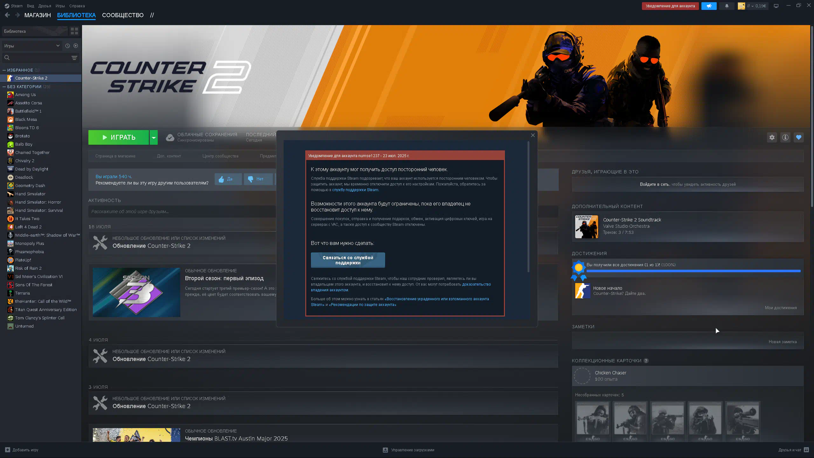Viewport: 814px width, 458px height.
Task: Open the Игры filter dropdown
Action: (32, 46)
